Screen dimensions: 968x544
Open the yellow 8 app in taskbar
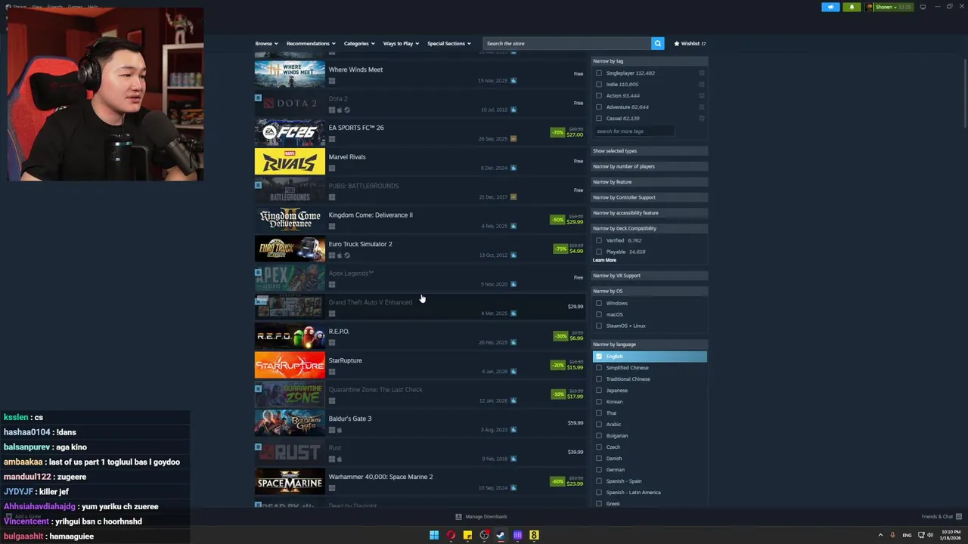click(x=534, y=535)
